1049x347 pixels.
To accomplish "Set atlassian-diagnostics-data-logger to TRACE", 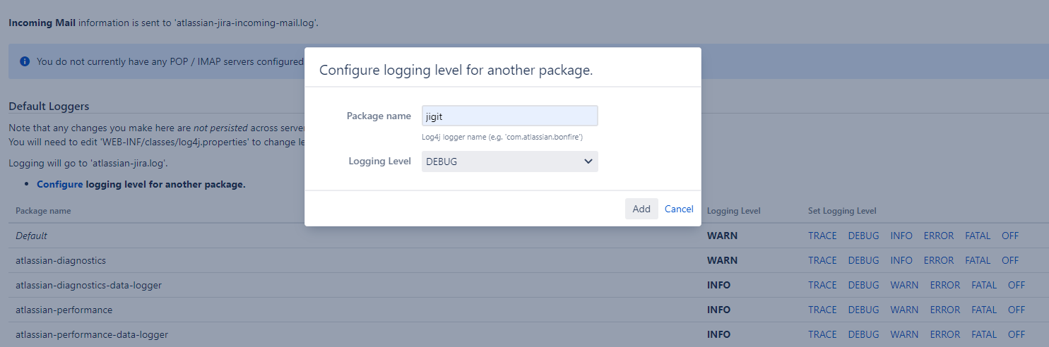I will tap(822, 285).
